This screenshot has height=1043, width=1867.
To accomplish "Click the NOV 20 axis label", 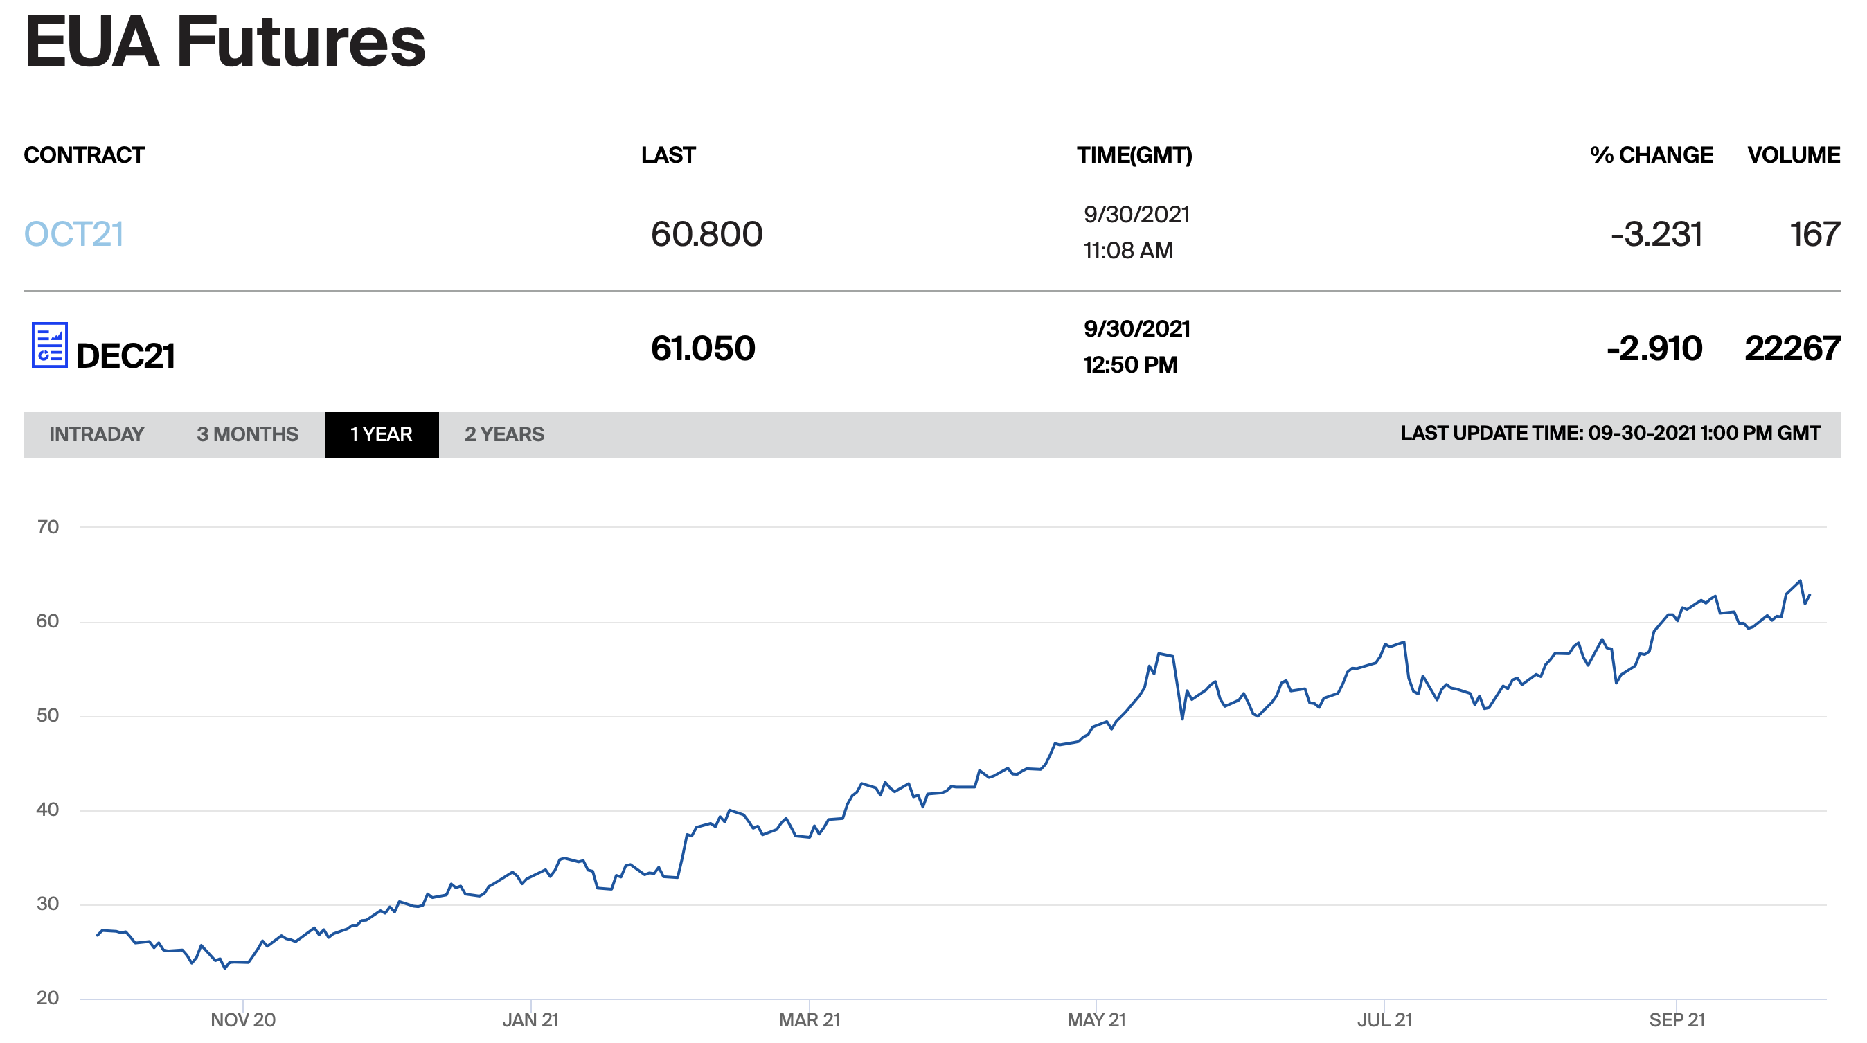I will coord(243,1020).
